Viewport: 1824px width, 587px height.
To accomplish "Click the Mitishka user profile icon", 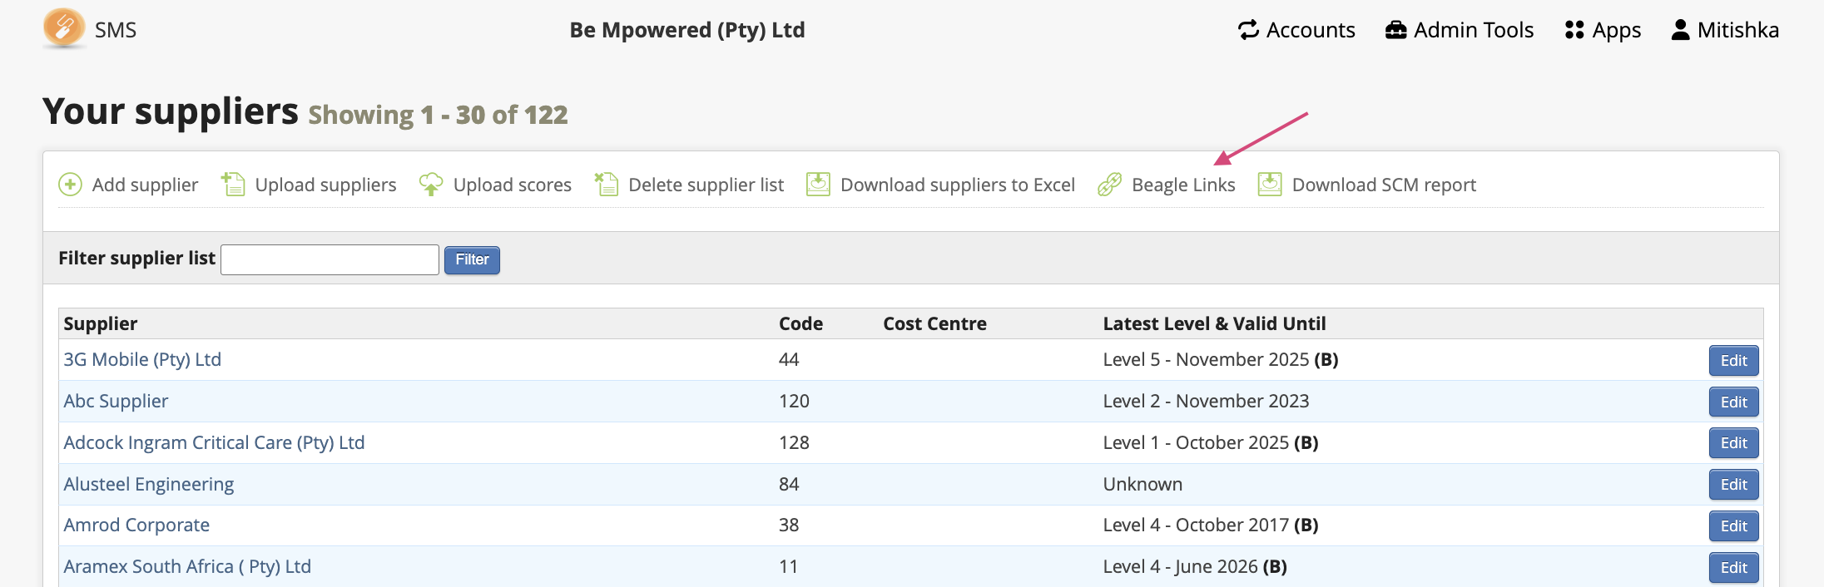I will [1681, 30].
